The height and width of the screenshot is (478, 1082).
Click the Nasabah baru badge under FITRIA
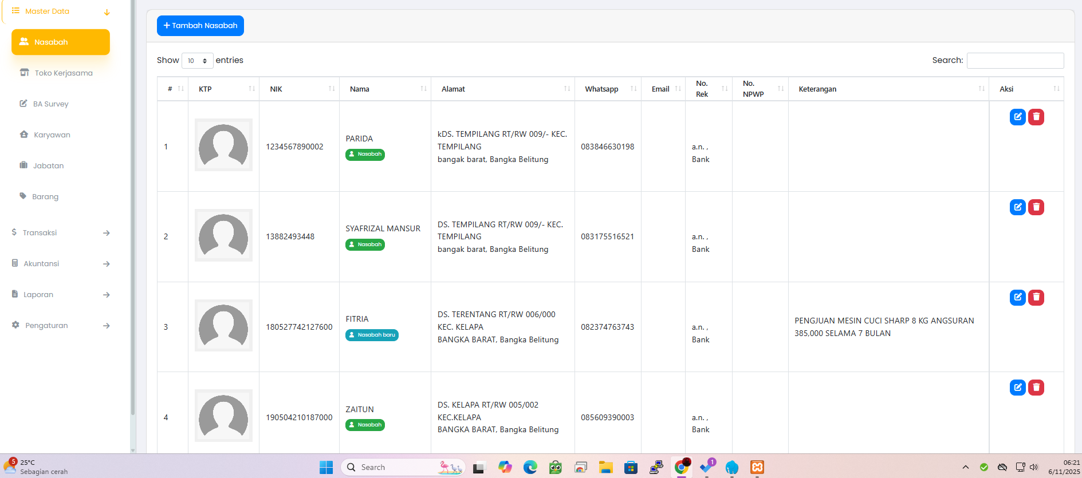coord(372,335)
